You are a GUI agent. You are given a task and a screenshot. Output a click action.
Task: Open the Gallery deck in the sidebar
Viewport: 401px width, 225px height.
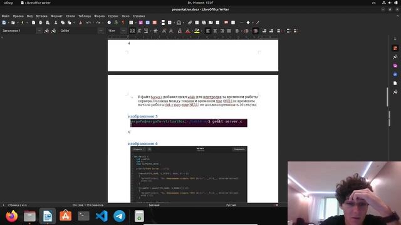[x=395, y=66]
